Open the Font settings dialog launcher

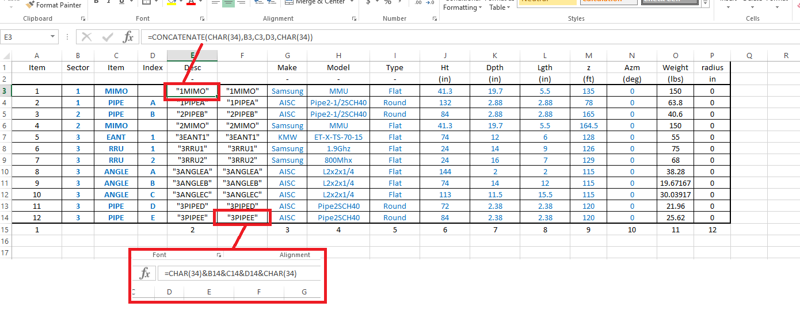click(199, 19)
